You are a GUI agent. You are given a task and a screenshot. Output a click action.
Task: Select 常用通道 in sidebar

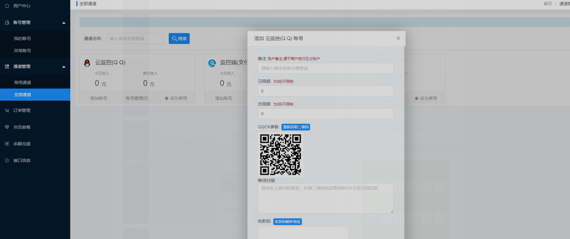pos(22,82)
